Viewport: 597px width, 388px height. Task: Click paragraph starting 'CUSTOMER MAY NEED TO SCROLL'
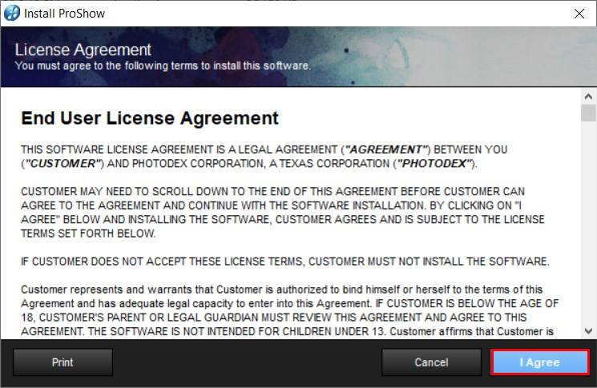point(280,212)
